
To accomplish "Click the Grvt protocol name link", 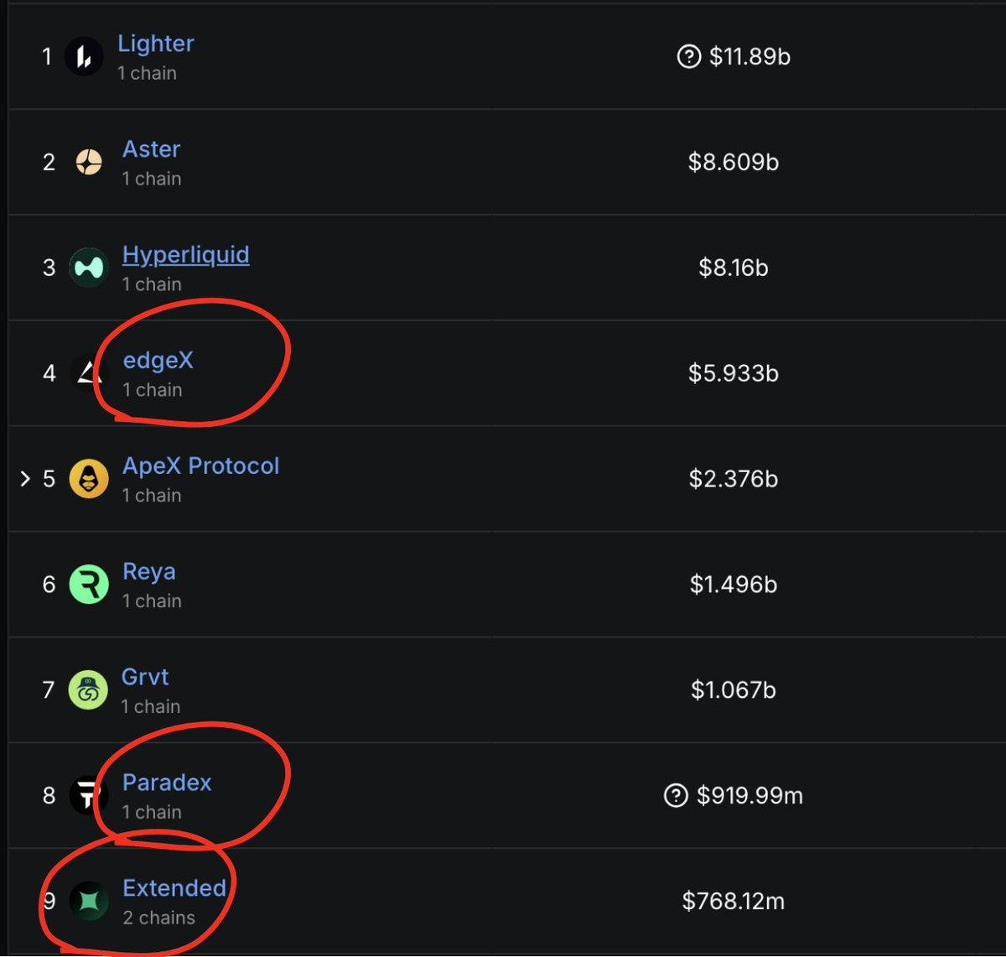I will pyautogui.click(x=145, y=677).
